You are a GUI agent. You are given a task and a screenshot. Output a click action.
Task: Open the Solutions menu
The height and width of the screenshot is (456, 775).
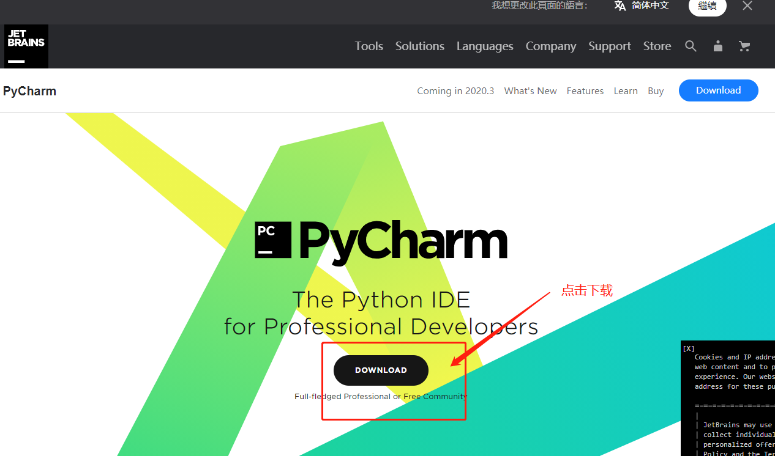tap(420, 46)
